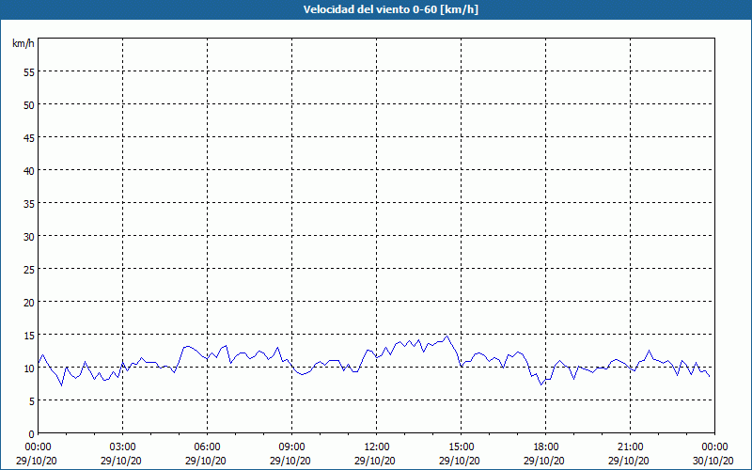The width and height of the screenshot is (752, 470).
Task: Click the 29/10/20 date under 12:00
Action: [x=375, y=461]
